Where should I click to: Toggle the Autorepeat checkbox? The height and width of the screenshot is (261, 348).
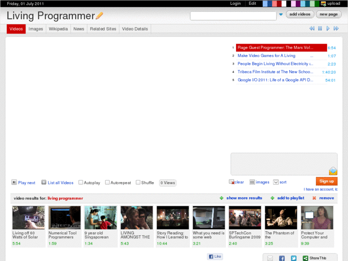tap(107, 182)
